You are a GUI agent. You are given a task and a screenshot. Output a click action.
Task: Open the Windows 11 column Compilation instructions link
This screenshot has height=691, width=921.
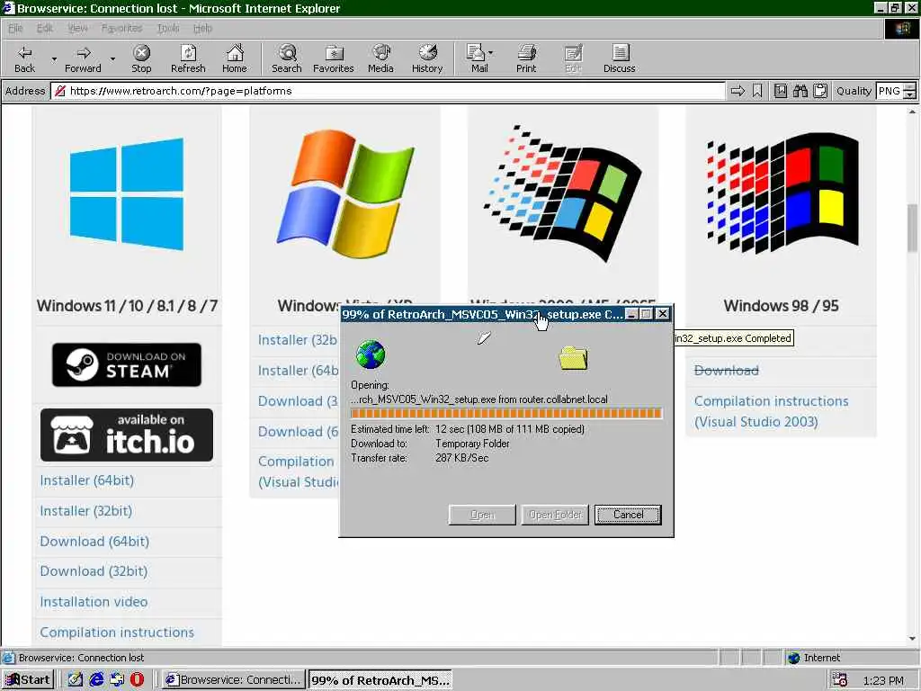point(117,633)
